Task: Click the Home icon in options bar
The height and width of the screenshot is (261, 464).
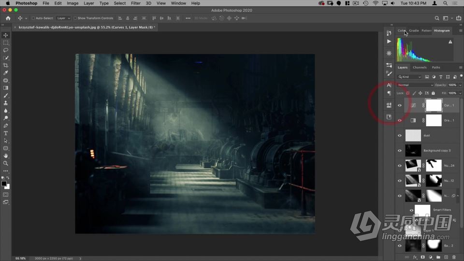Action: pyautogui.click(x=8, y=18)
